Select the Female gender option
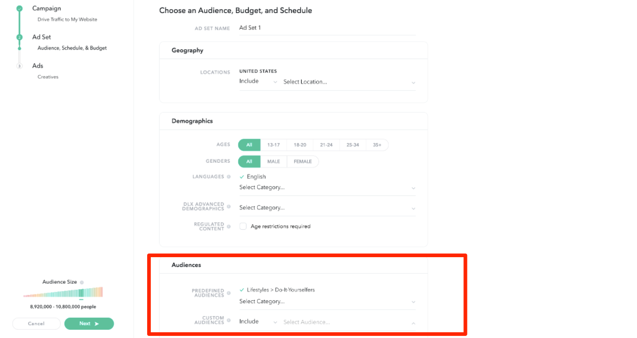 [303, 162]
